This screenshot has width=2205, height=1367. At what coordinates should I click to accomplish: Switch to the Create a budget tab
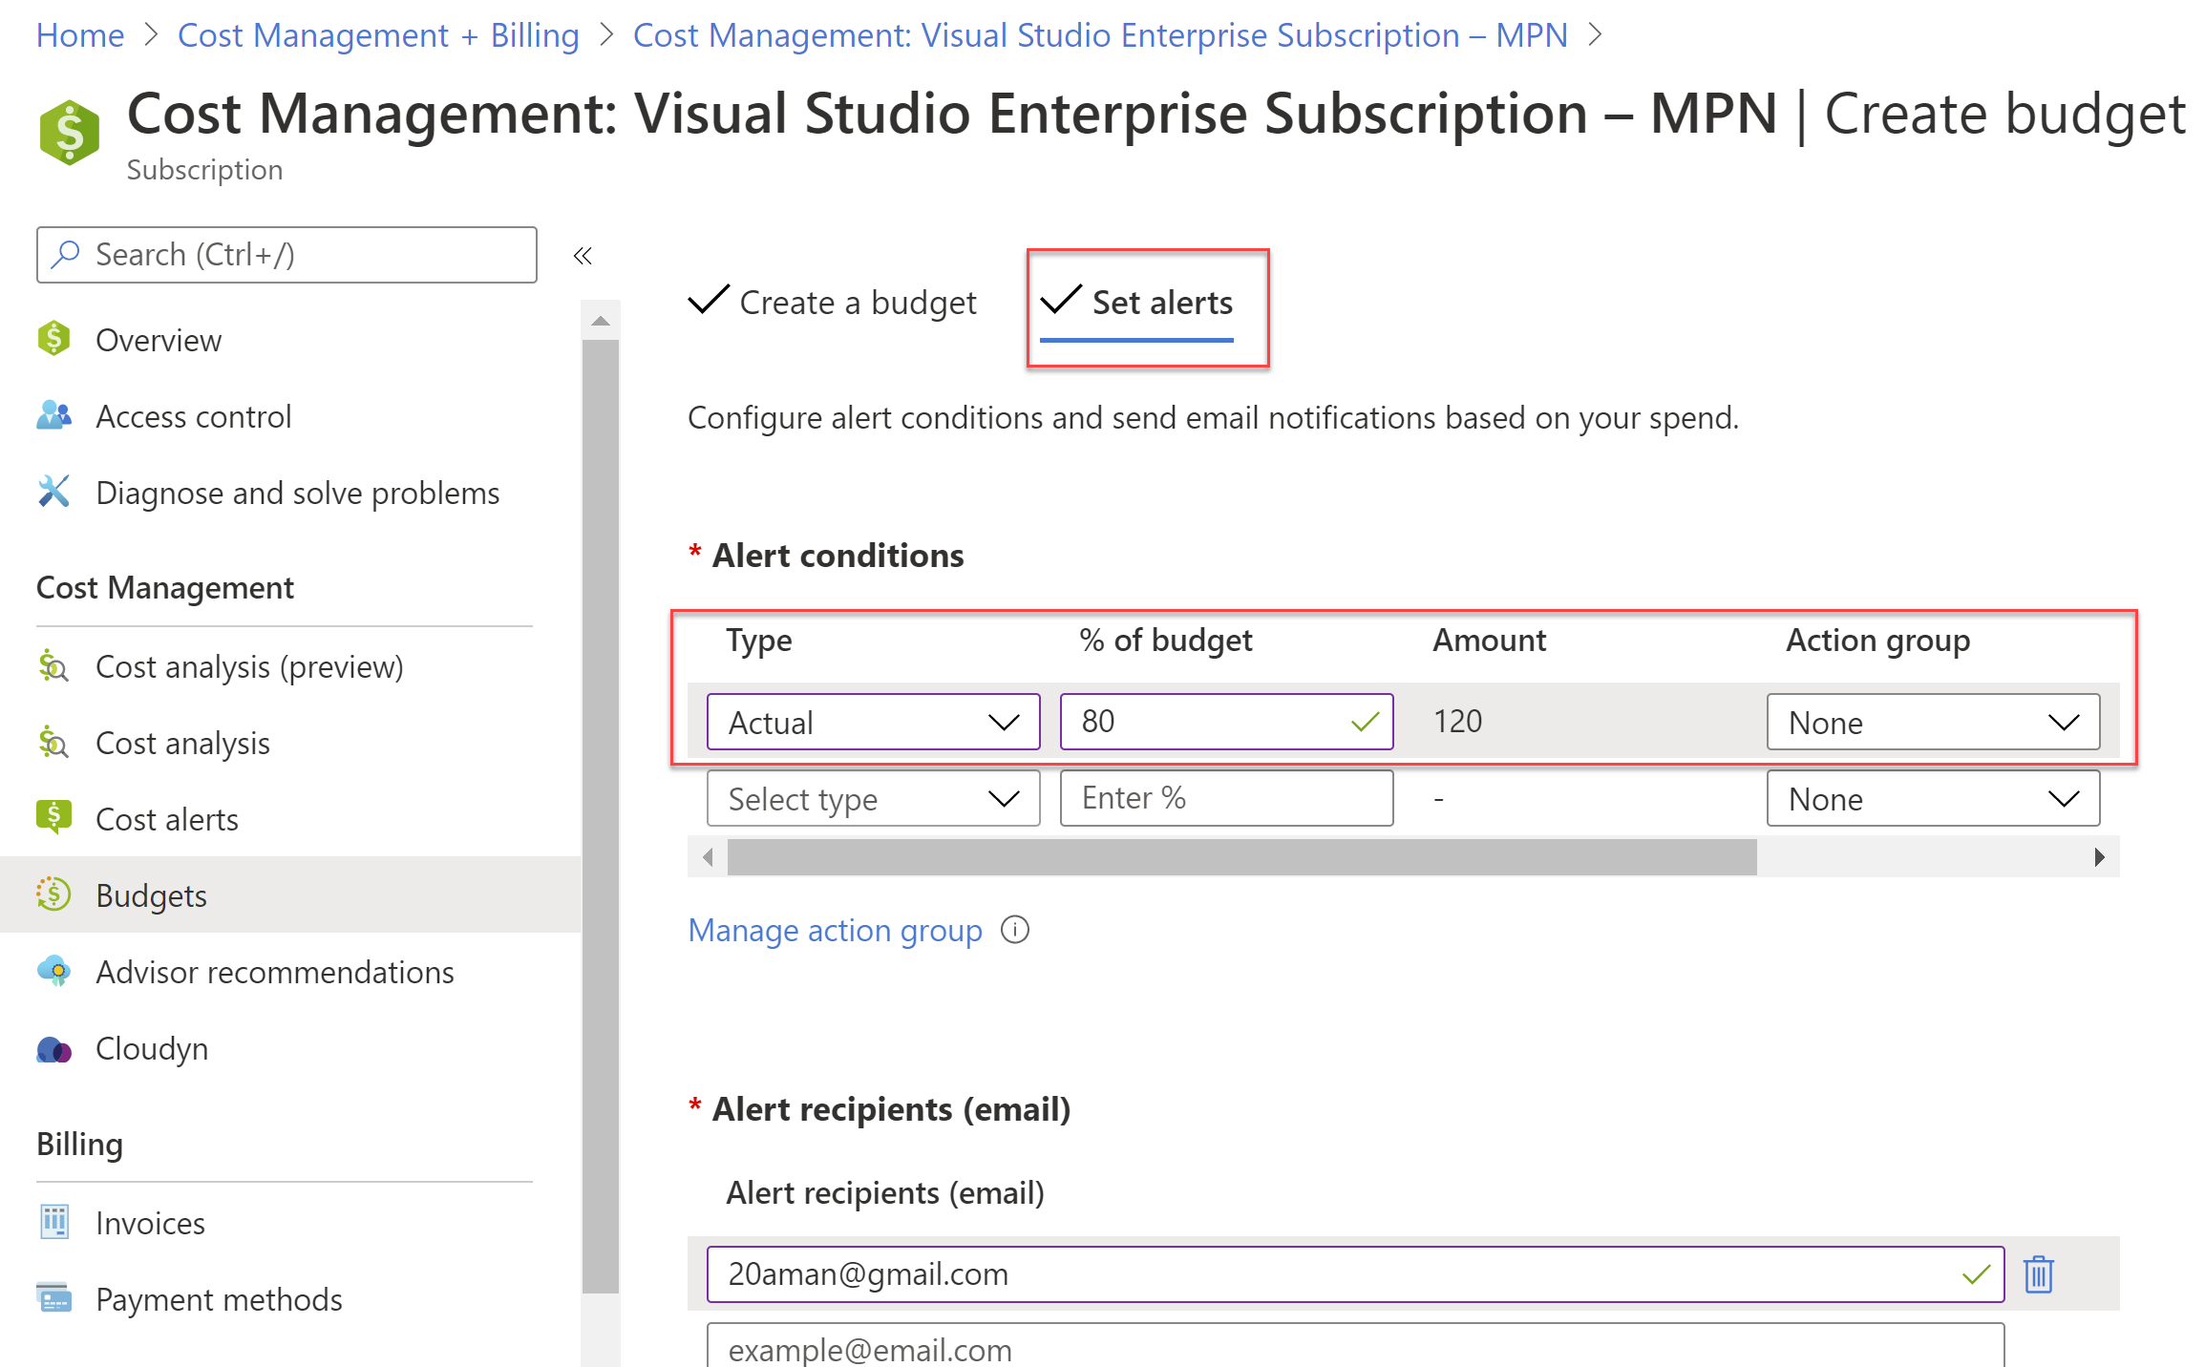coord(832,303)
